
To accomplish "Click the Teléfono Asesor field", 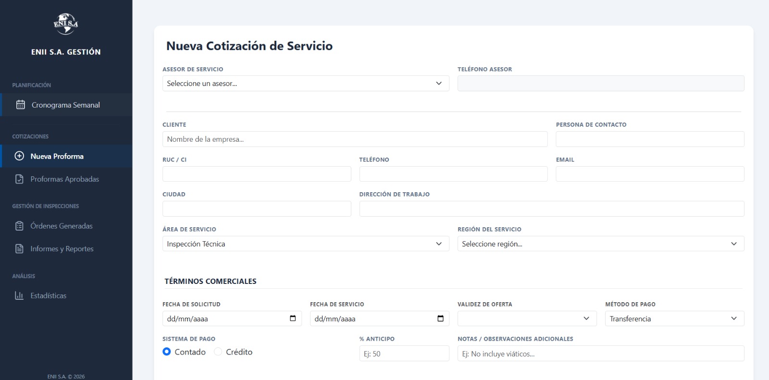I will tap(601, 84).
